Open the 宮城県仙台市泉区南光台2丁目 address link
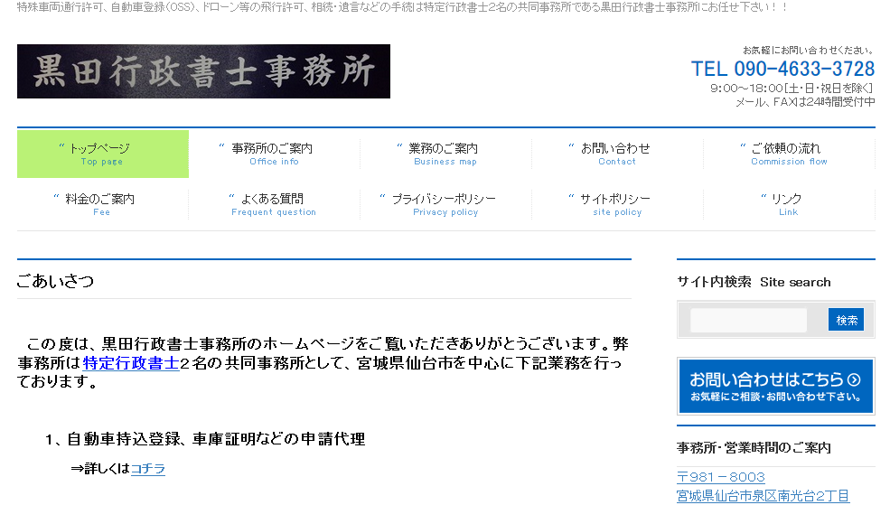The height and width of the screenshot is (505, 890). [763, 496]
